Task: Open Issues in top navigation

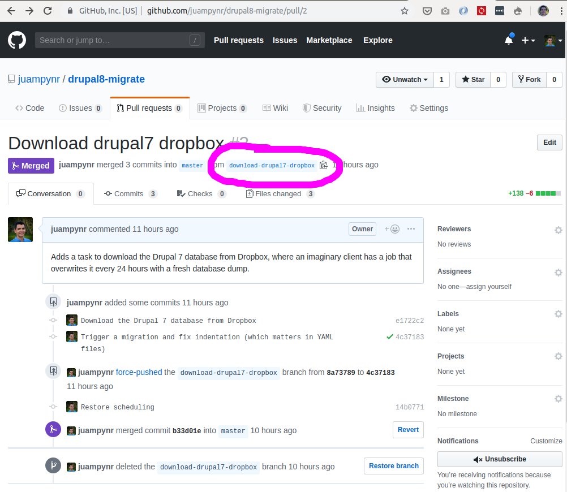Action: (285, 40)
